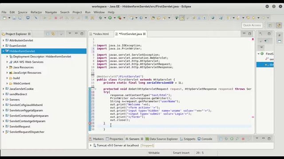Open the Snippets tab
This screenshot has width=284, height=159.
click(x=188, y=139)
